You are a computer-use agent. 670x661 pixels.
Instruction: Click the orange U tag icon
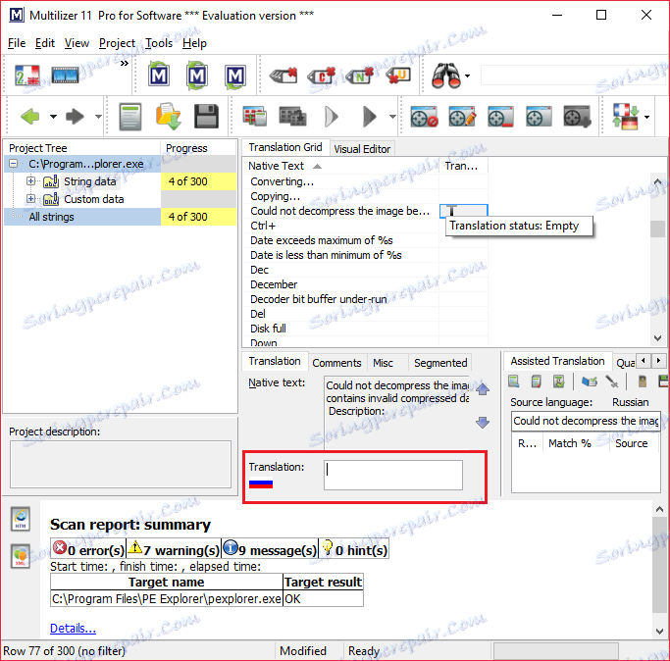pos(398,76)
